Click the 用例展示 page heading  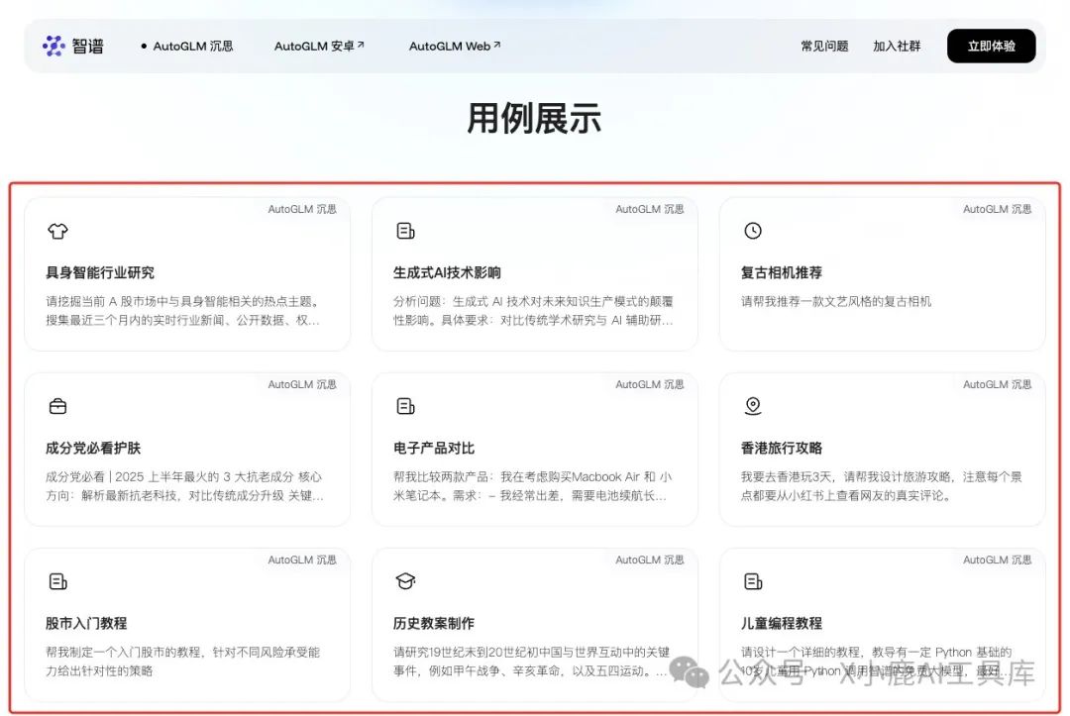(x=534, y=119)
